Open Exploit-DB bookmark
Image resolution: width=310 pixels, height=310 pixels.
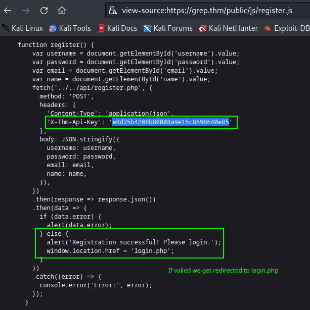point(287,28)
